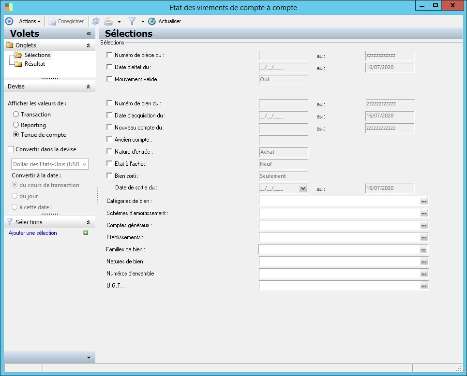Check the Bien sorti checkbox
The image size is (467, 376).
click(x=109, y=175)
